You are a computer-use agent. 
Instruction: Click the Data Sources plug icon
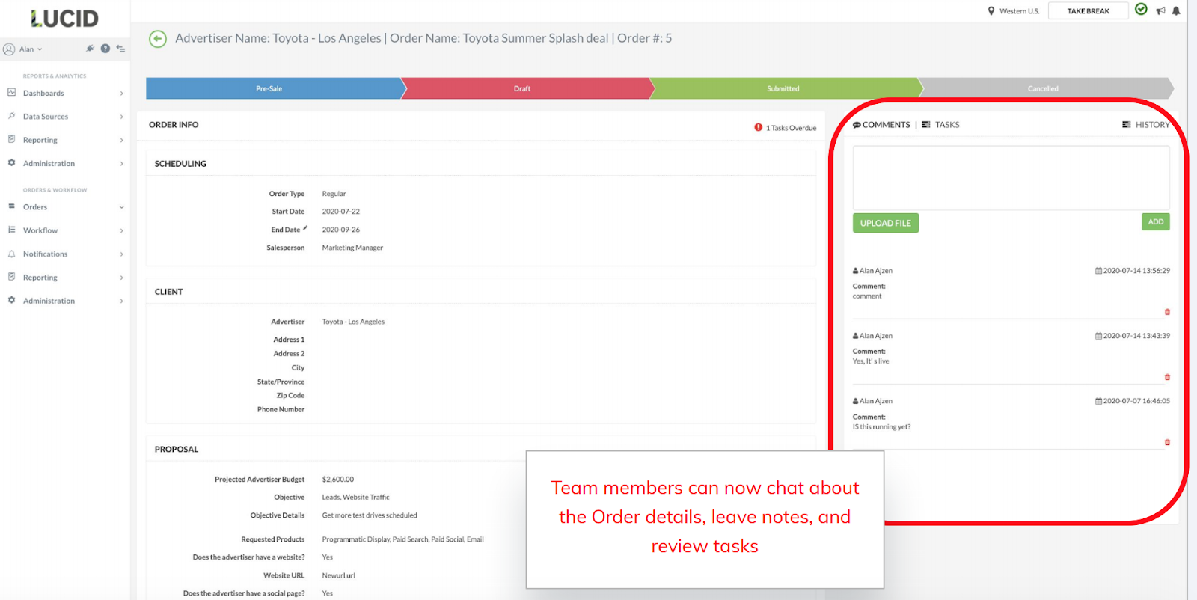pos(12,116)
